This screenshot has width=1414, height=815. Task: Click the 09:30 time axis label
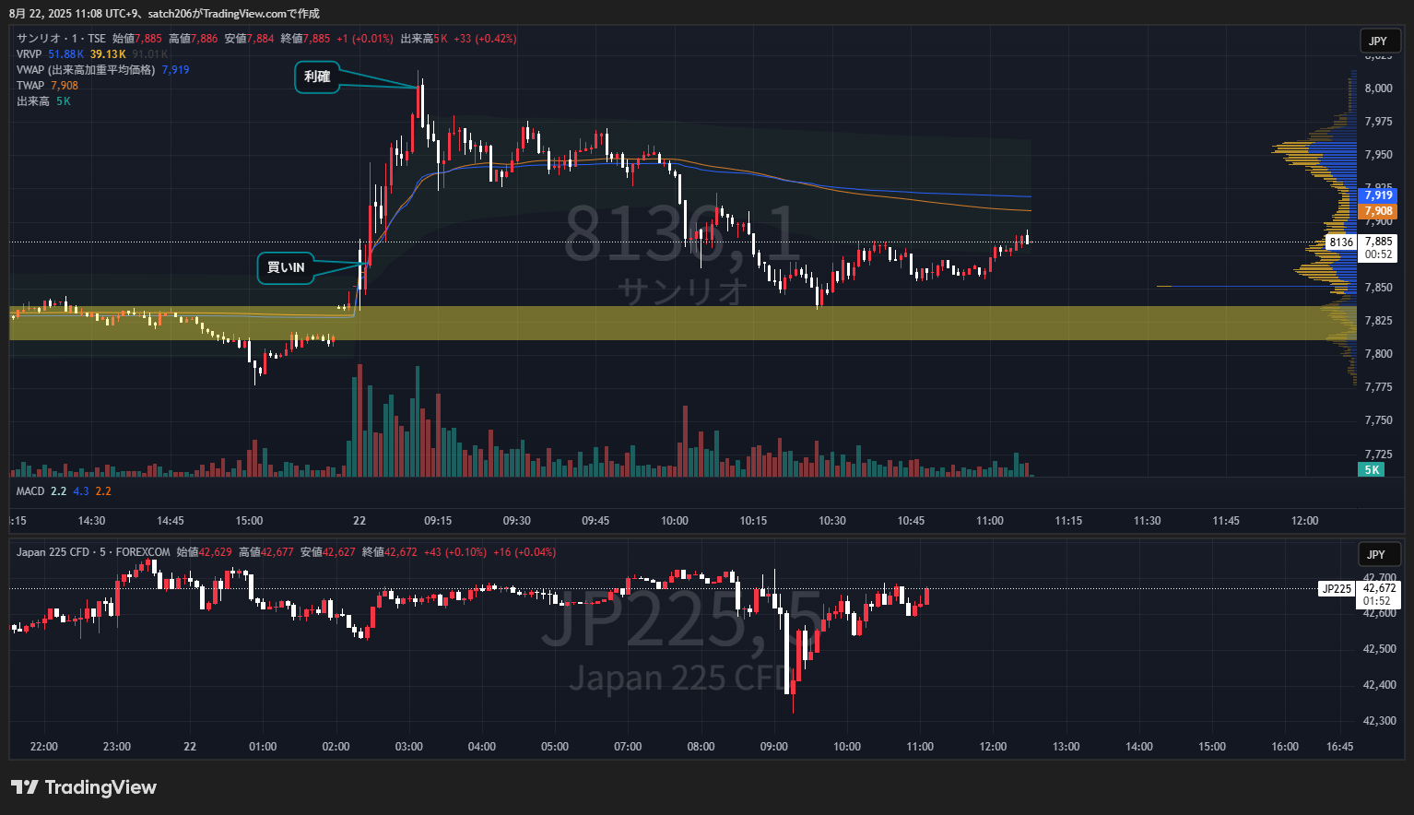click(517, 521)
